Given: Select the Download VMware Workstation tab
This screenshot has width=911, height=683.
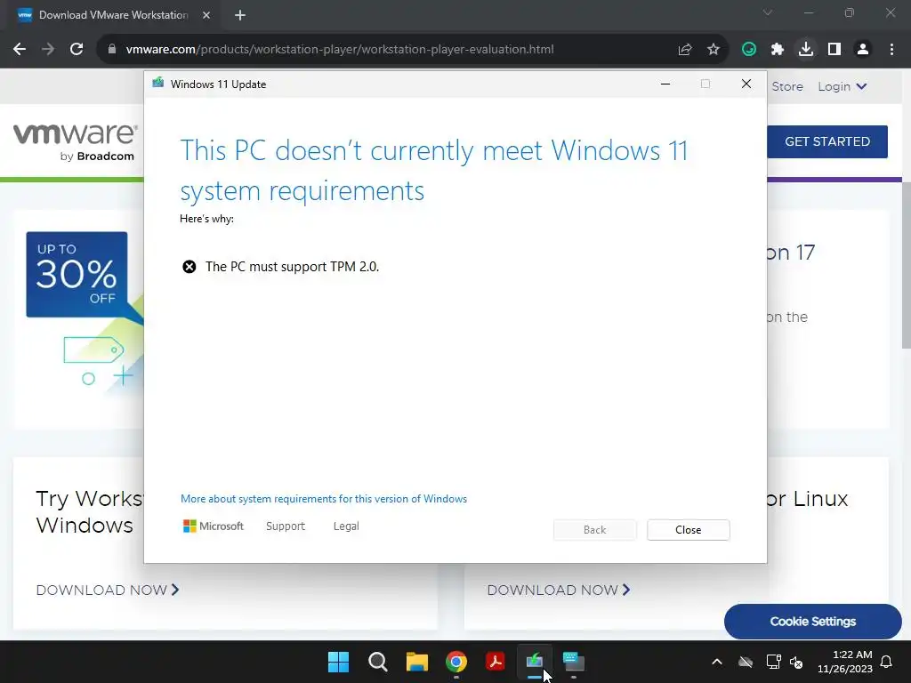Looking at the screenshot, I should click(114, 15).
